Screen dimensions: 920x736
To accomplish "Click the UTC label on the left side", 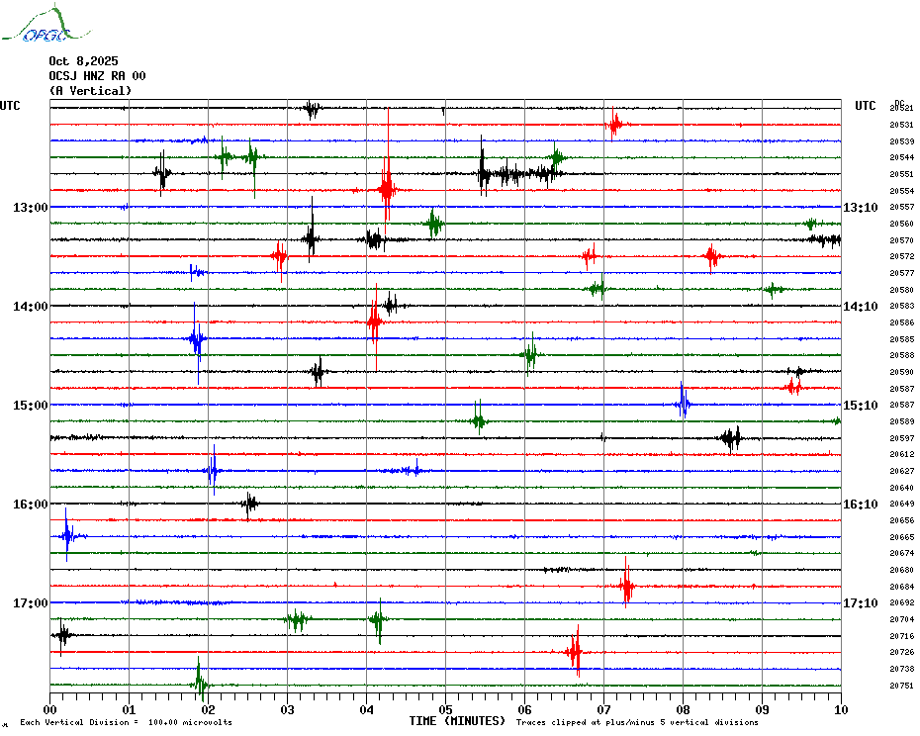I will point(10,106).
